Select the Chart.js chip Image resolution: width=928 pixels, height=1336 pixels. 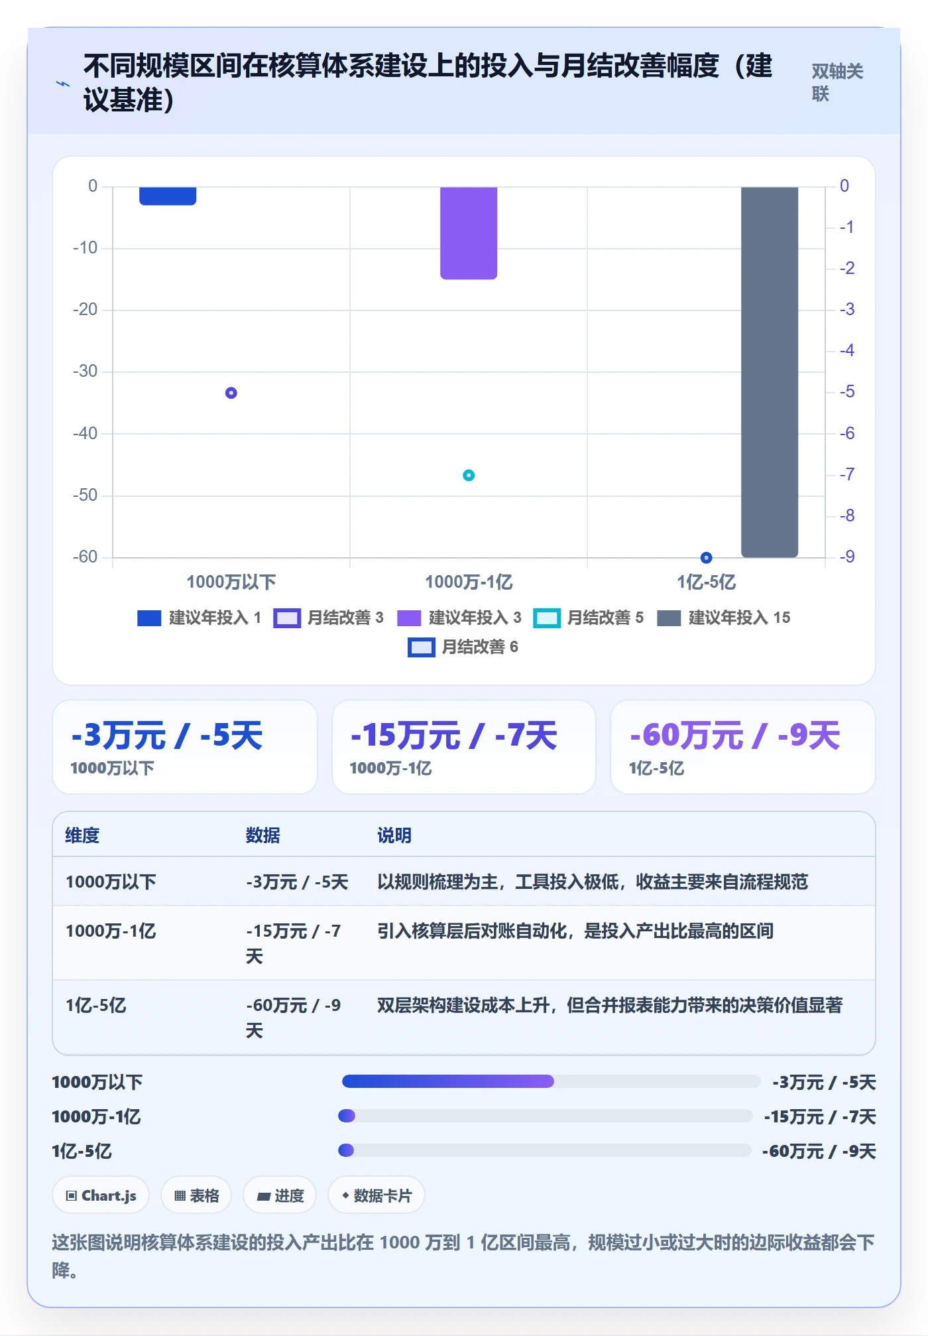click(x=101, y=1195)
